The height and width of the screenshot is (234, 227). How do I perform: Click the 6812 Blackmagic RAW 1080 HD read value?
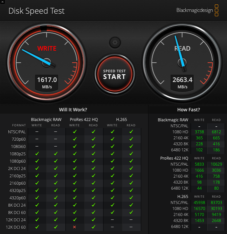click(216, 132)
